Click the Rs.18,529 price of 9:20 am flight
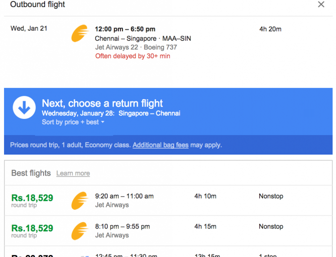The height and width of the screenshot is (257, 336). point(32,198)
